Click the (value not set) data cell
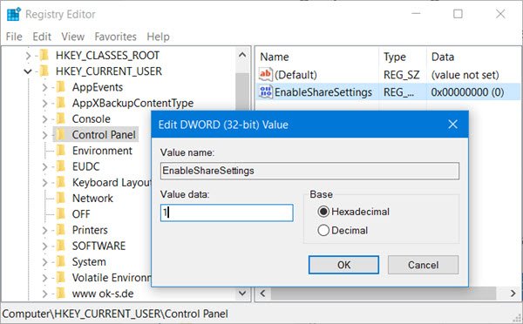Image resolution: width=523 pixels, height=324 pixels. [x=465, y=75]
